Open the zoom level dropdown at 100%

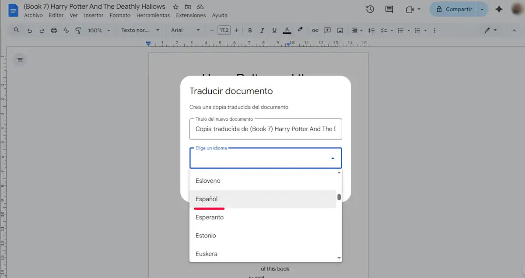[x=98, y=30]
